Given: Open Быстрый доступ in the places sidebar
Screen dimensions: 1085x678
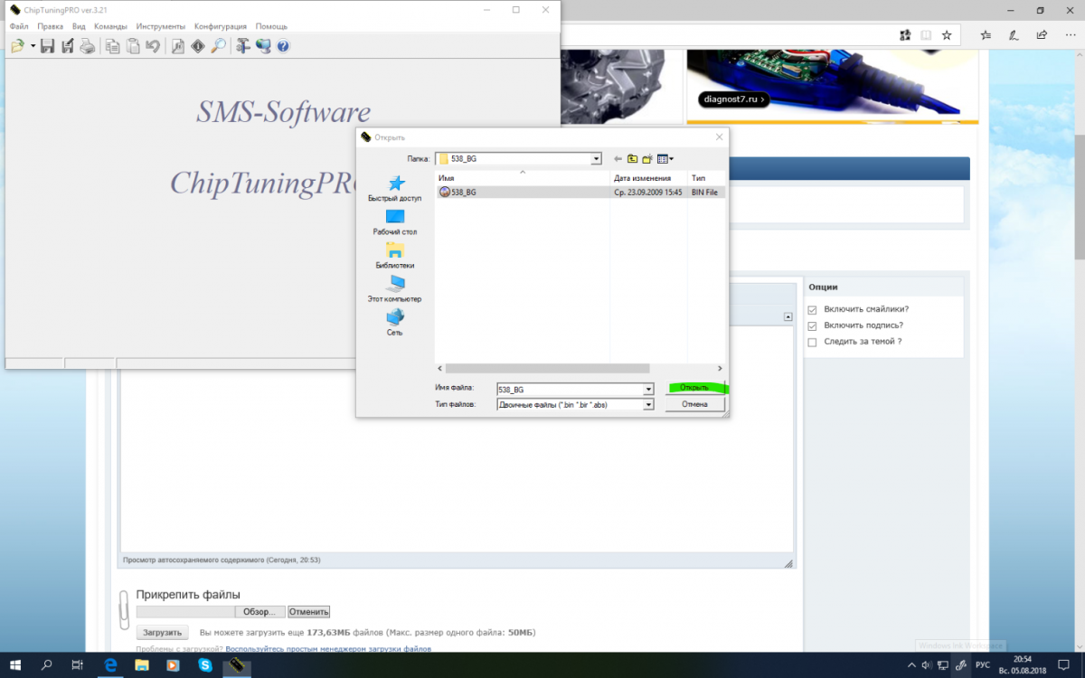Looking at the screenshot, I should click(x=395, y=189).
